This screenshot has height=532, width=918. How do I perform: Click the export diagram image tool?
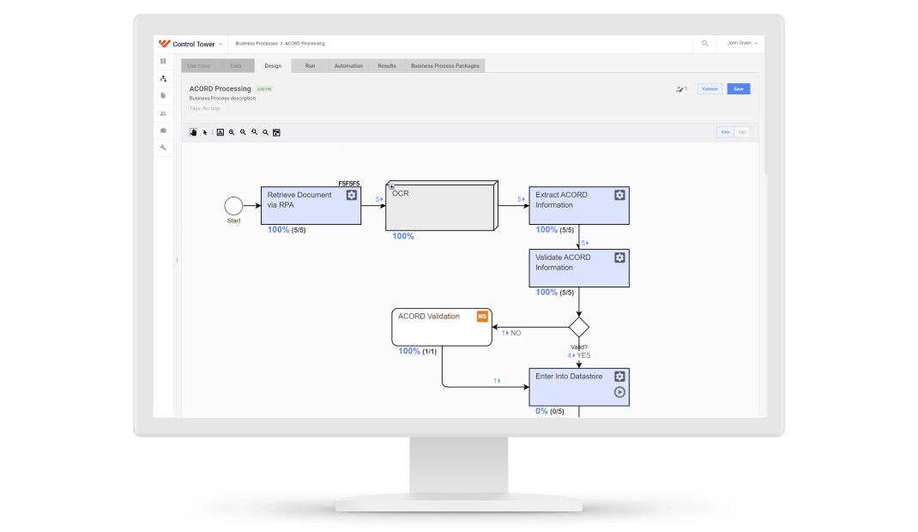click(x=220, y=132)
